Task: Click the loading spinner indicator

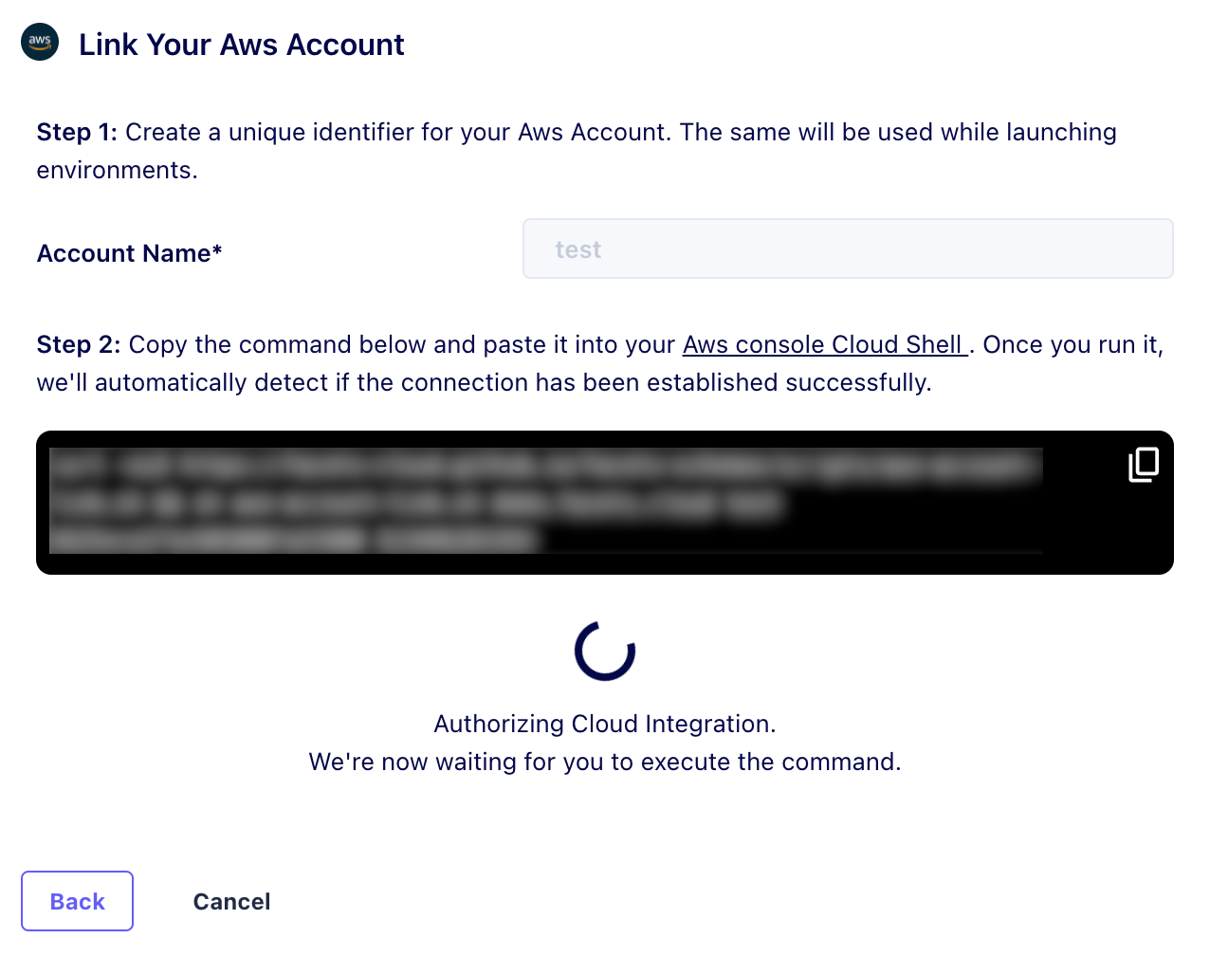Action: pyautogui.click(x=605, y=651)
